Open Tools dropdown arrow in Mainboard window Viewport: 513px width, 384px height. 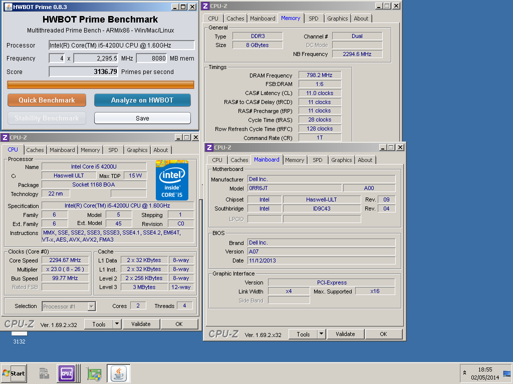321,333
